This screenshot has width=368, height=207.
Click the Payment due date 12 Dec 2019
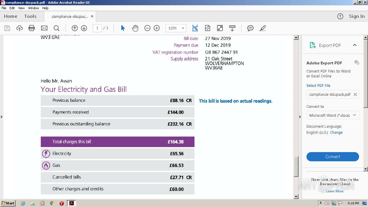click(x=218, y=45)
